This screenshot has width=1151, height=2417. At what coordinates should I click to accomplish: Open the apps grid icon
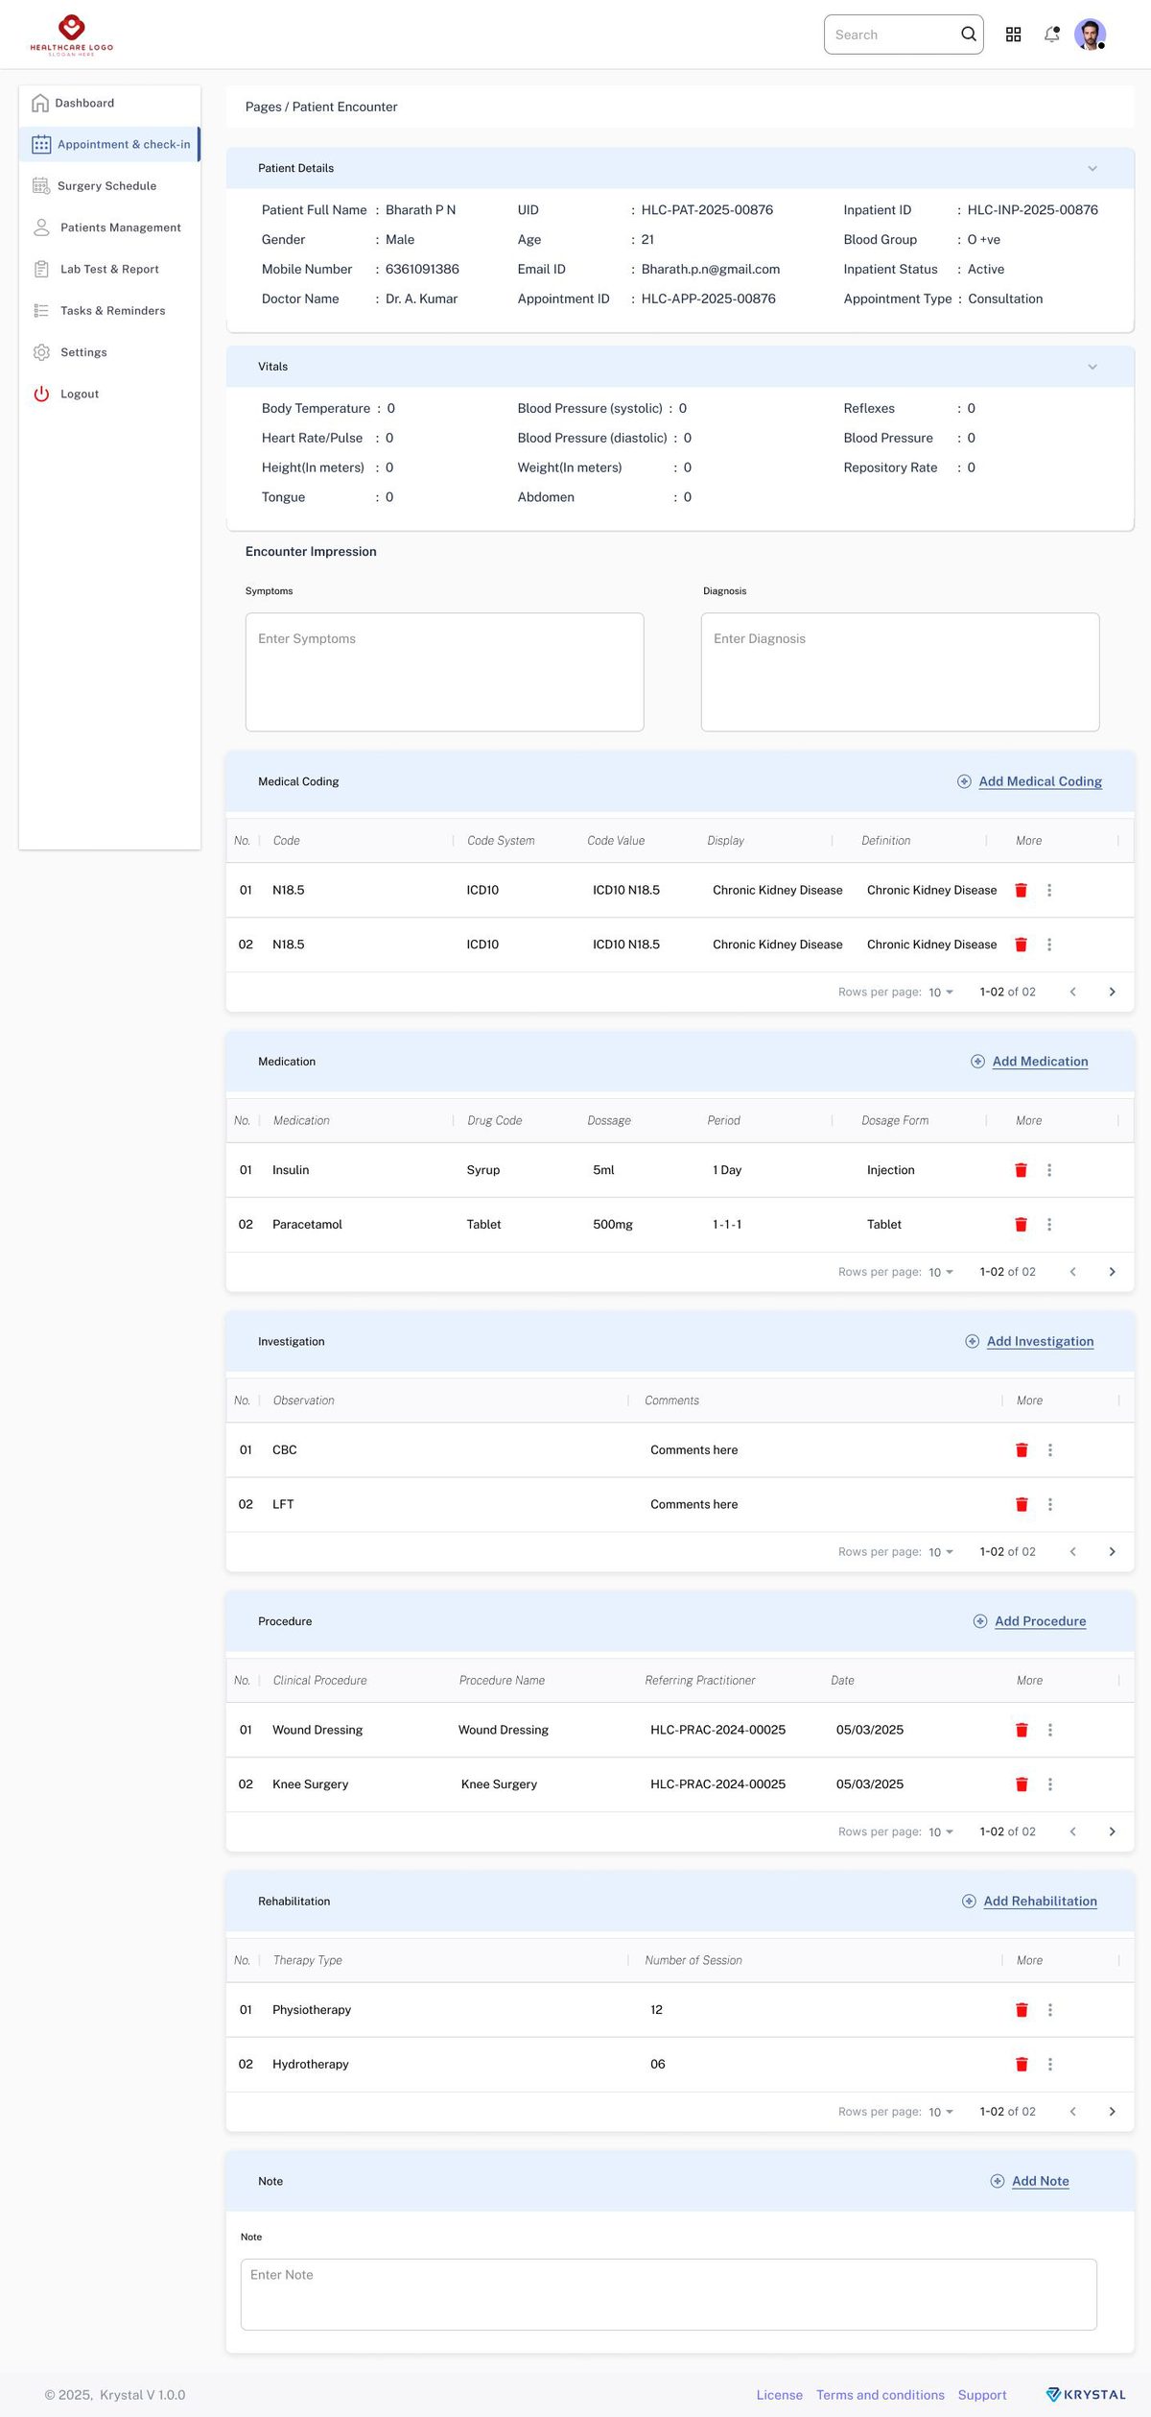point(1013,35)
